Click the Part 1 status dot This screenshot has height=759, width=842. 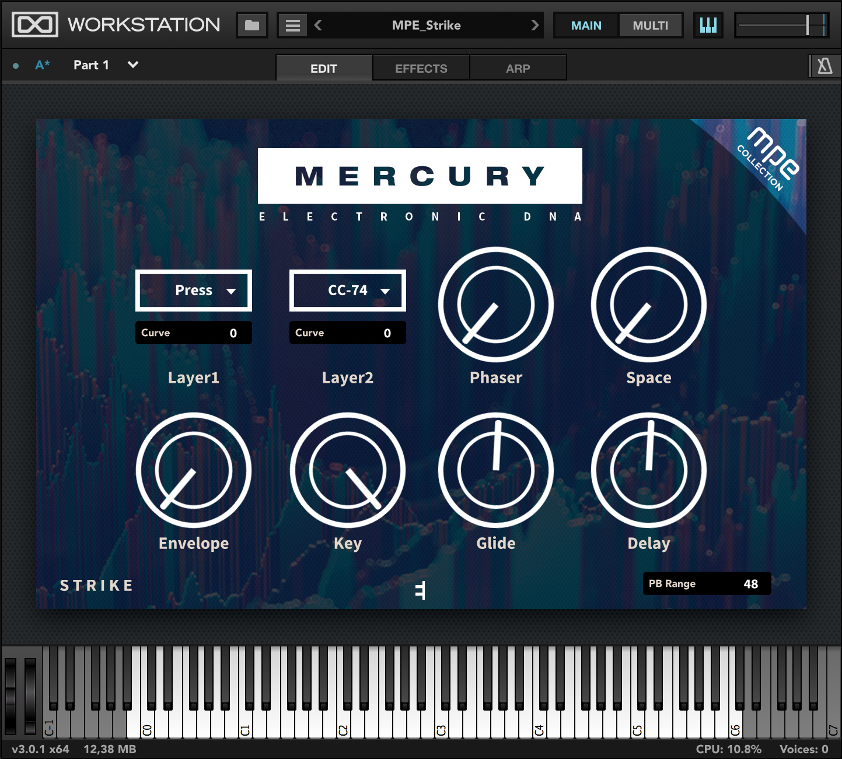tap(16, 65)
